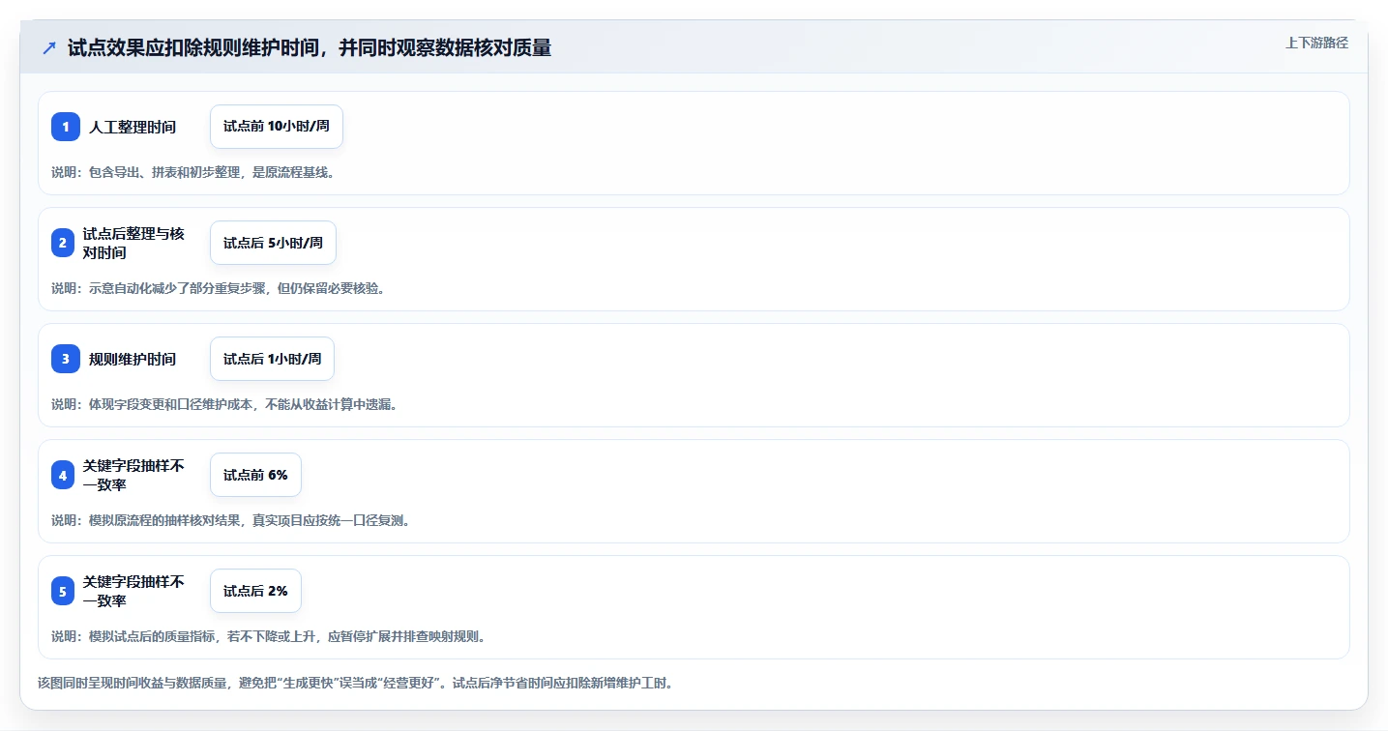Click the 试点后 2% value chip

(x=255, y=591)
